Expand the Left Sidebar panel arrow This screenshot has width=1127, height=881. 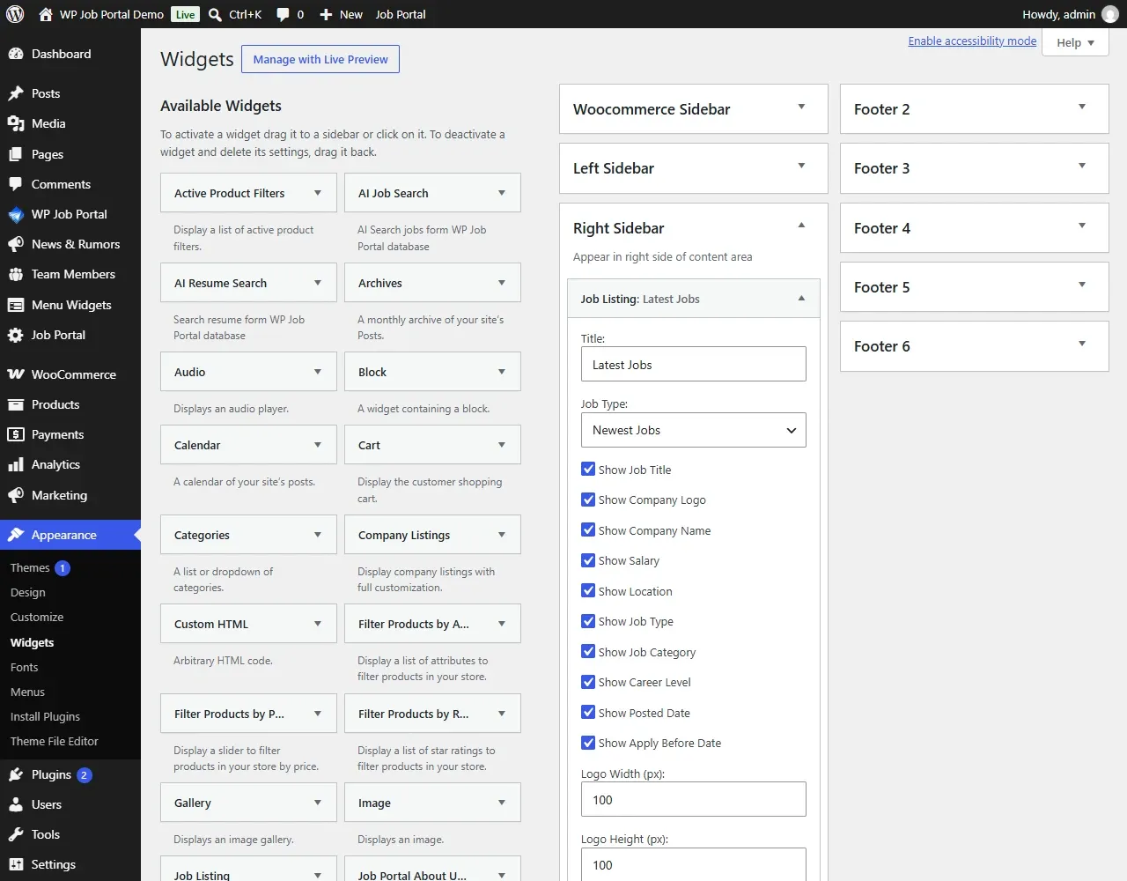click(801, 167)
